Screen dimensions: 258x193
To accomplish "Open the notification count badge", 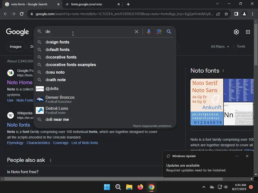I will pyautogui.click(x=251, y=187).
